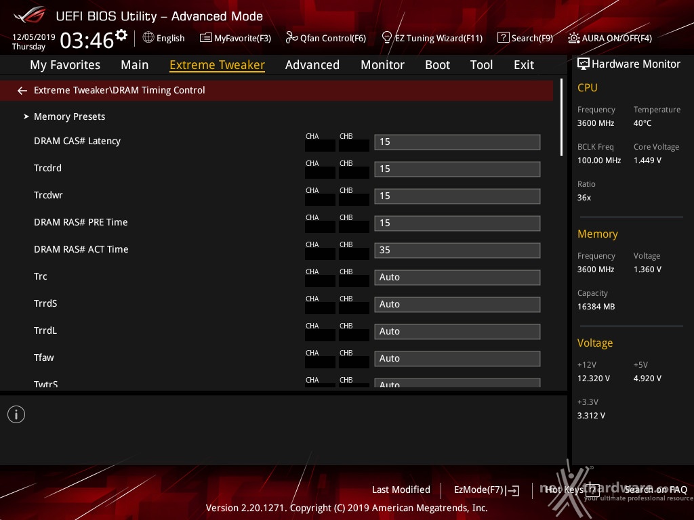Click the EZ Tuning Wizard bulb icon
Viewport: 694px width, 520px height.
[387, 38]
